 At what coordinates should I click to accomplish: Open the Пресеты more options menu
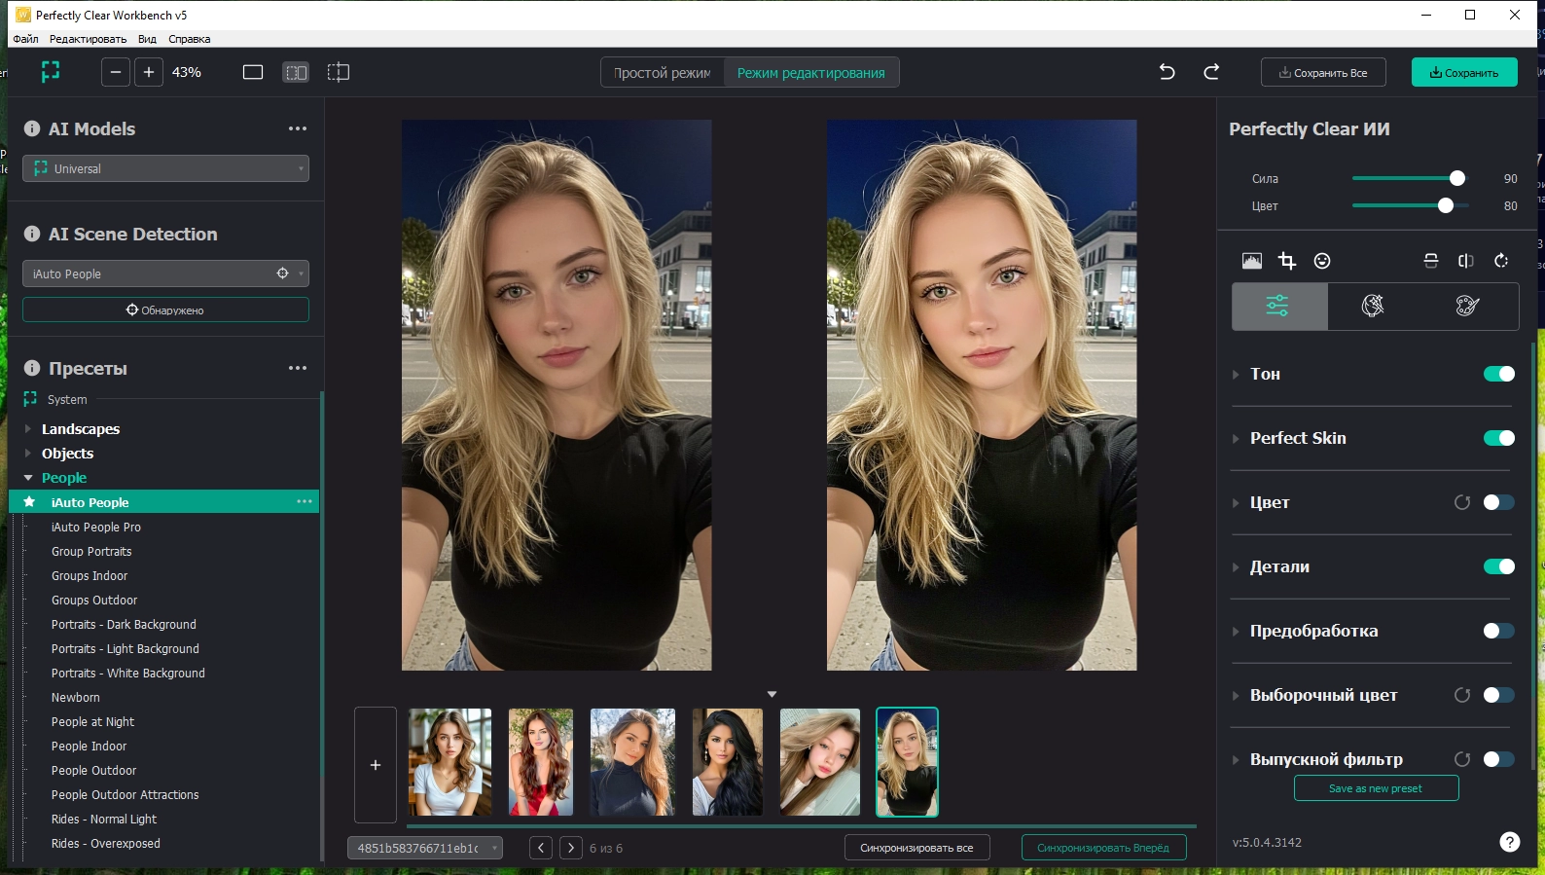(x=298, y=368)
